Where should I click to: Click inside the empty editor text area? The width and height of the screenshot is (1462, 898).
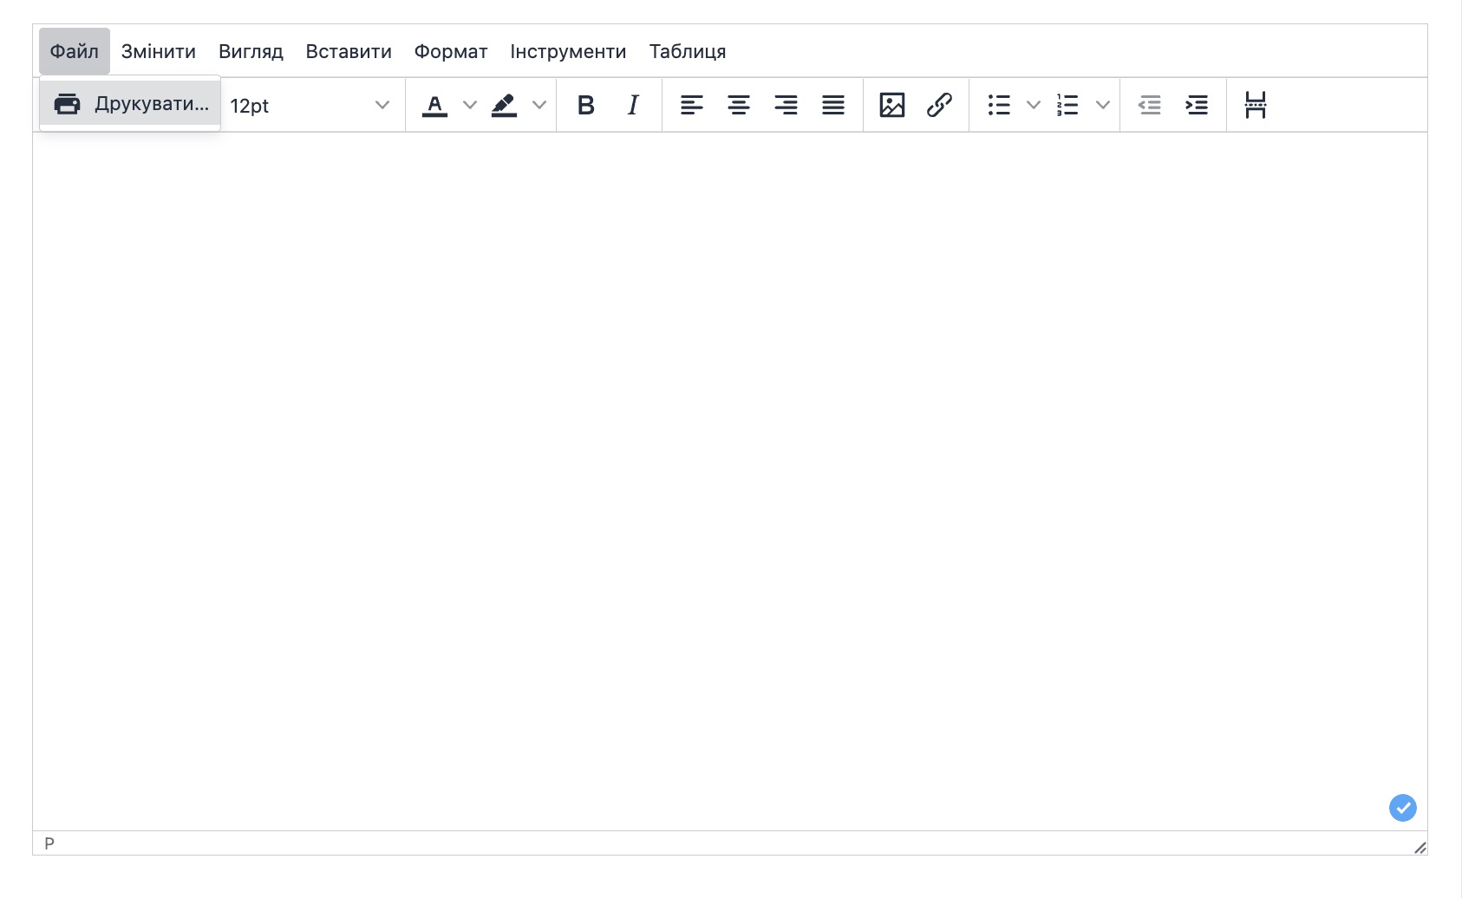coord(728,477)
